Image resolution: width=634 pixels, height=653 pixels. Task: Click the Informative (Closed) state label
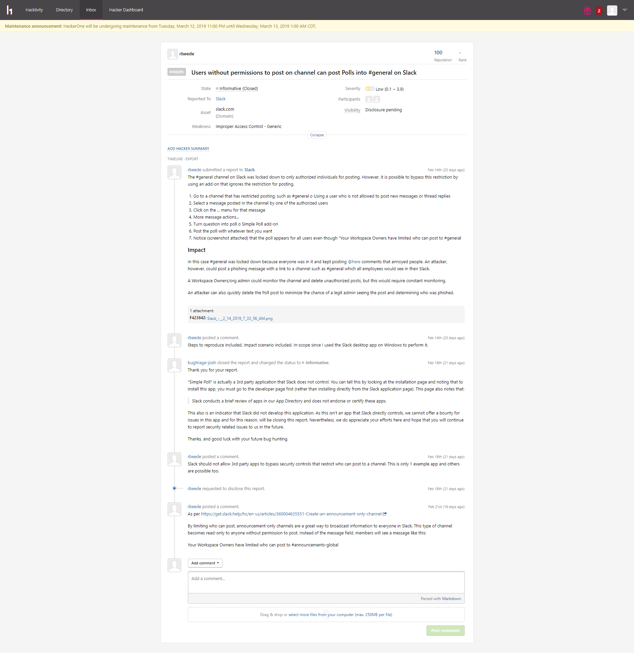pyautogui.click(x=239, y=89)
